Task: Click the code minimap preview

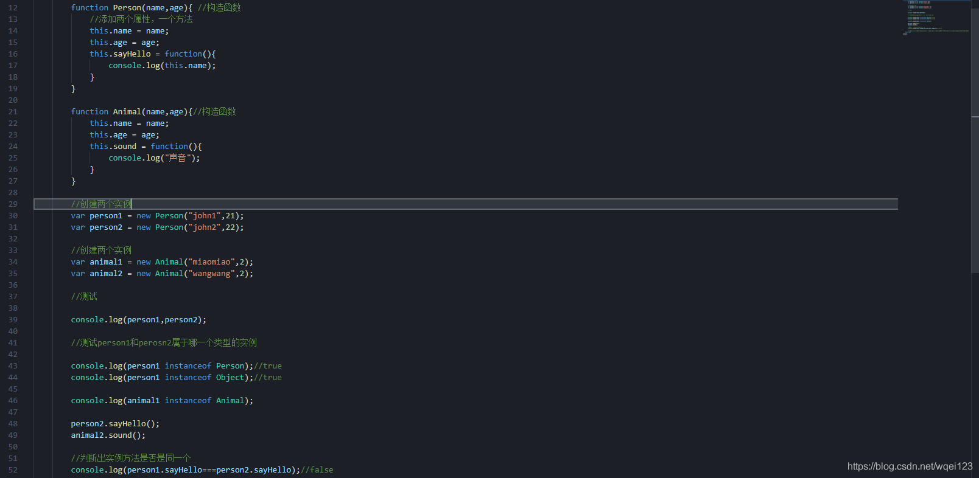Action: [936, 18]
